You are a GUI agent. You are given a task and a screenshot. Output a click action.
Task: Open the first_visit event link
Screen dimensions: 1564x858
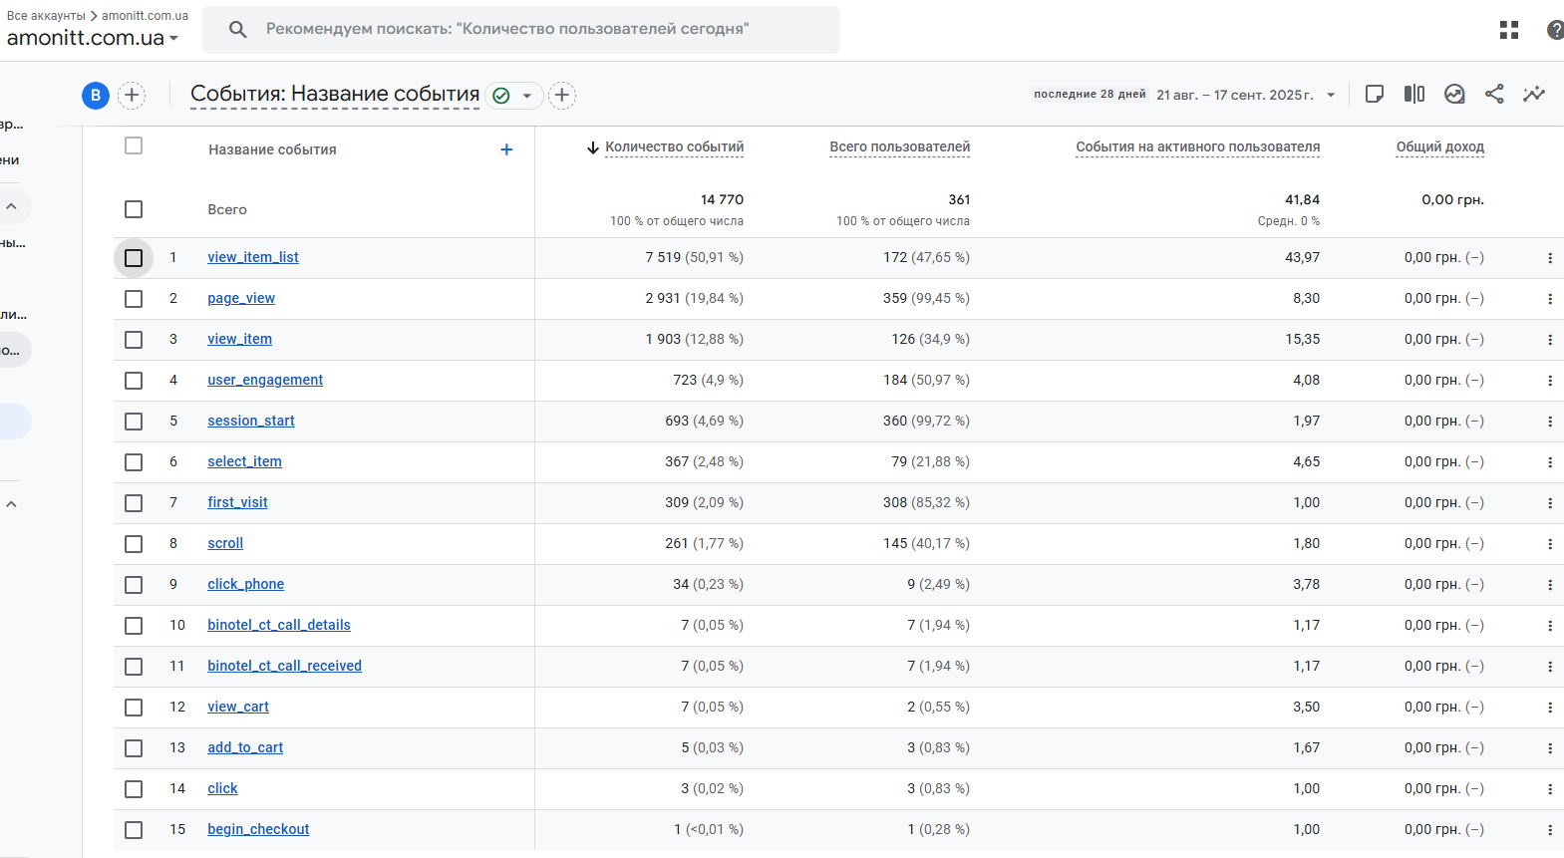coord(237,502)
